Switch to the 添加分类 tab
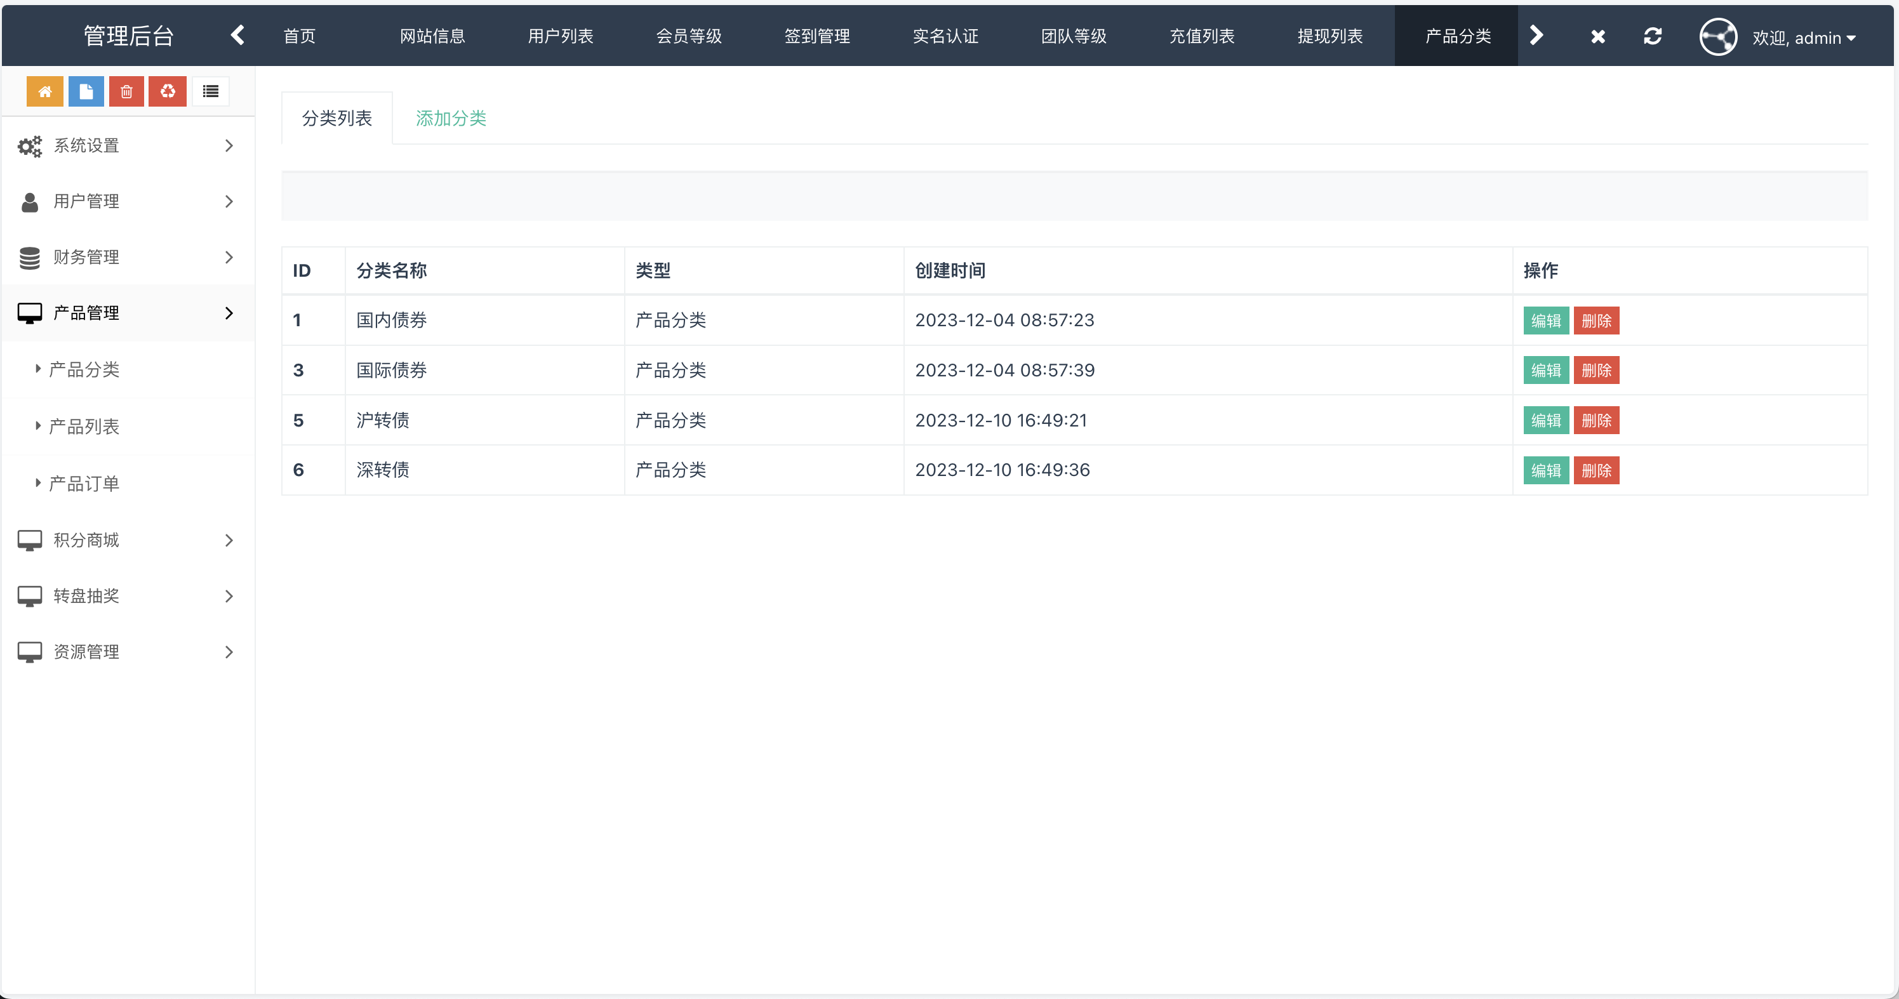Viewport: 1899px width, 999px height. 450,117
